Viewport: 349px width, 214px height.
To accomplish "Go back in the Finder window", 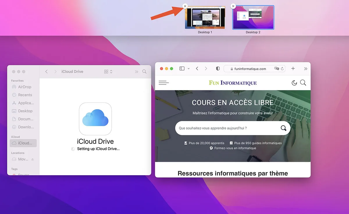I will point(46,72).
